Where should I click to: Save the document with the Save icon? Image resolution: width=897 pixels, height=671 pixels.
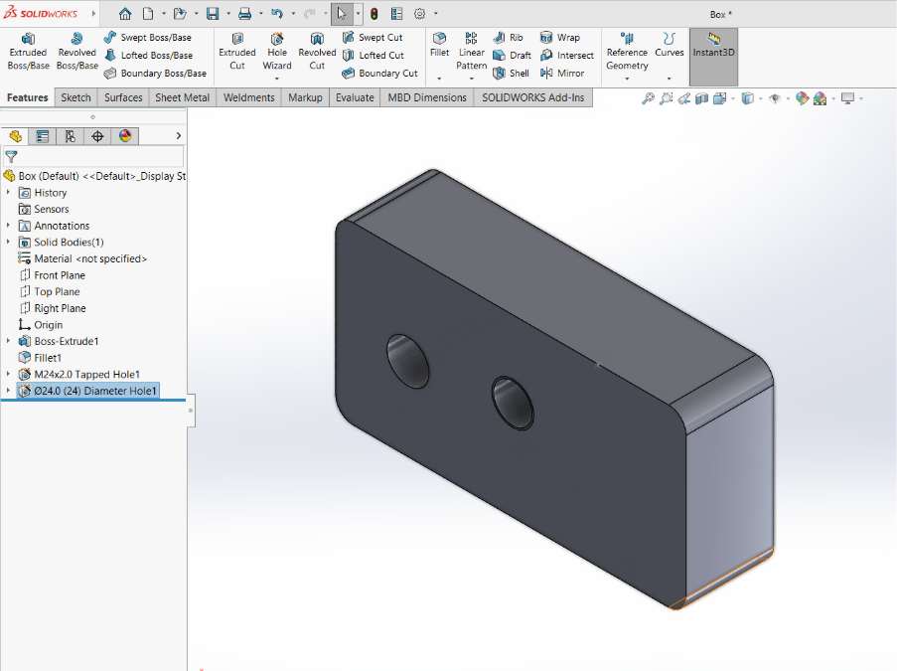tap(213, 14)
